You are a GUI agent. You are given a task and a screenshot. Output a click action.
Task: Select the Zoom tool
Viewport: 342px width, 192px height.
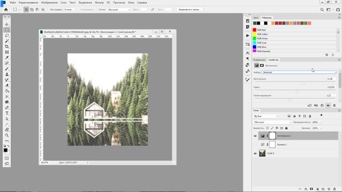7,135
